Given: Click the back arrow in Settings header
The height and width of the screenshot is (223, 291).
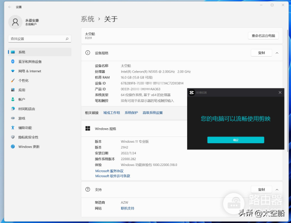Looking at the screenshot, I should click(x=10, y=7).
